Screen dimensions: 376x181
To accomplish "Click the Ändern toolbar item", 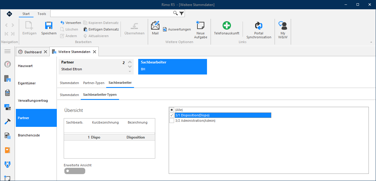I will (x=68, y=36).
